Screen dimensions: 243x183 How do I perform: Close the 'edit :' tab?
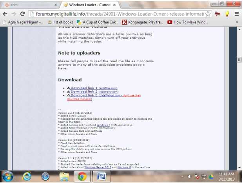point(56,5)
